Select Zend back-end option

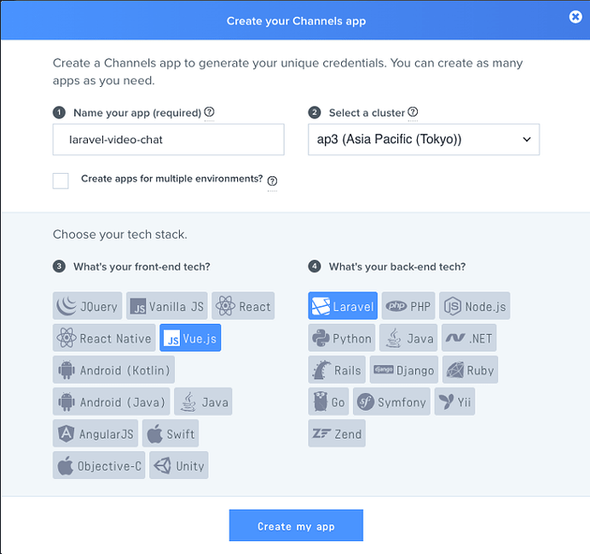point(337,433)
